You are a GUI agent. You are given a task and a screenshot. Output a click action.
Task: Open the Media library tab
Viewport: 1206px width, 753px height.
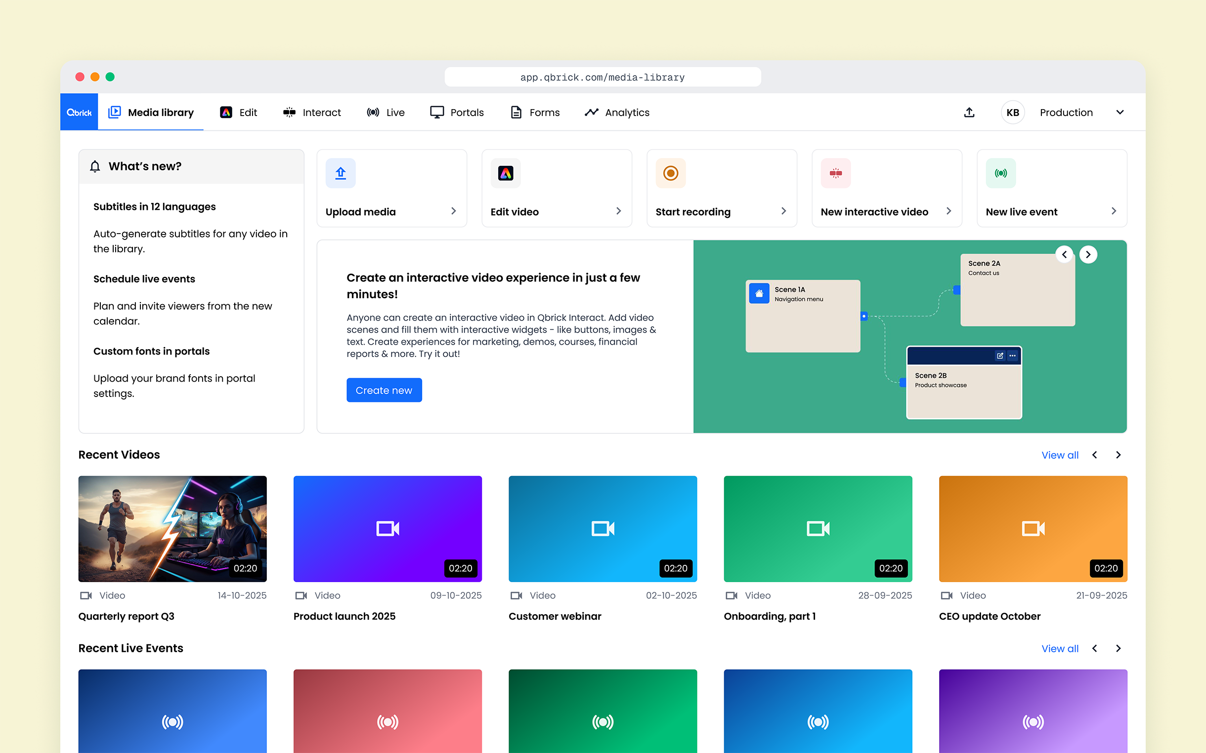click(x=150, y=112)
